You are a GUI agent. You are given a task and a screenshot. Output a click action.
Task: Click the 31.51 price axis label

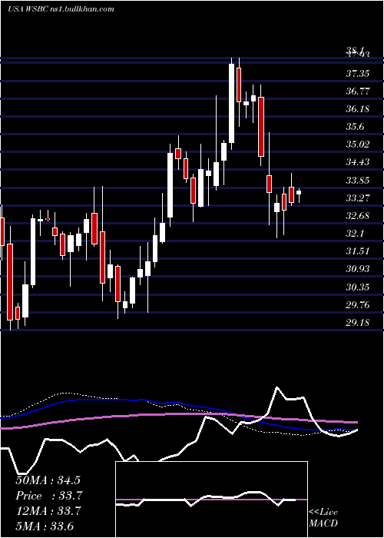pos(358,251)
